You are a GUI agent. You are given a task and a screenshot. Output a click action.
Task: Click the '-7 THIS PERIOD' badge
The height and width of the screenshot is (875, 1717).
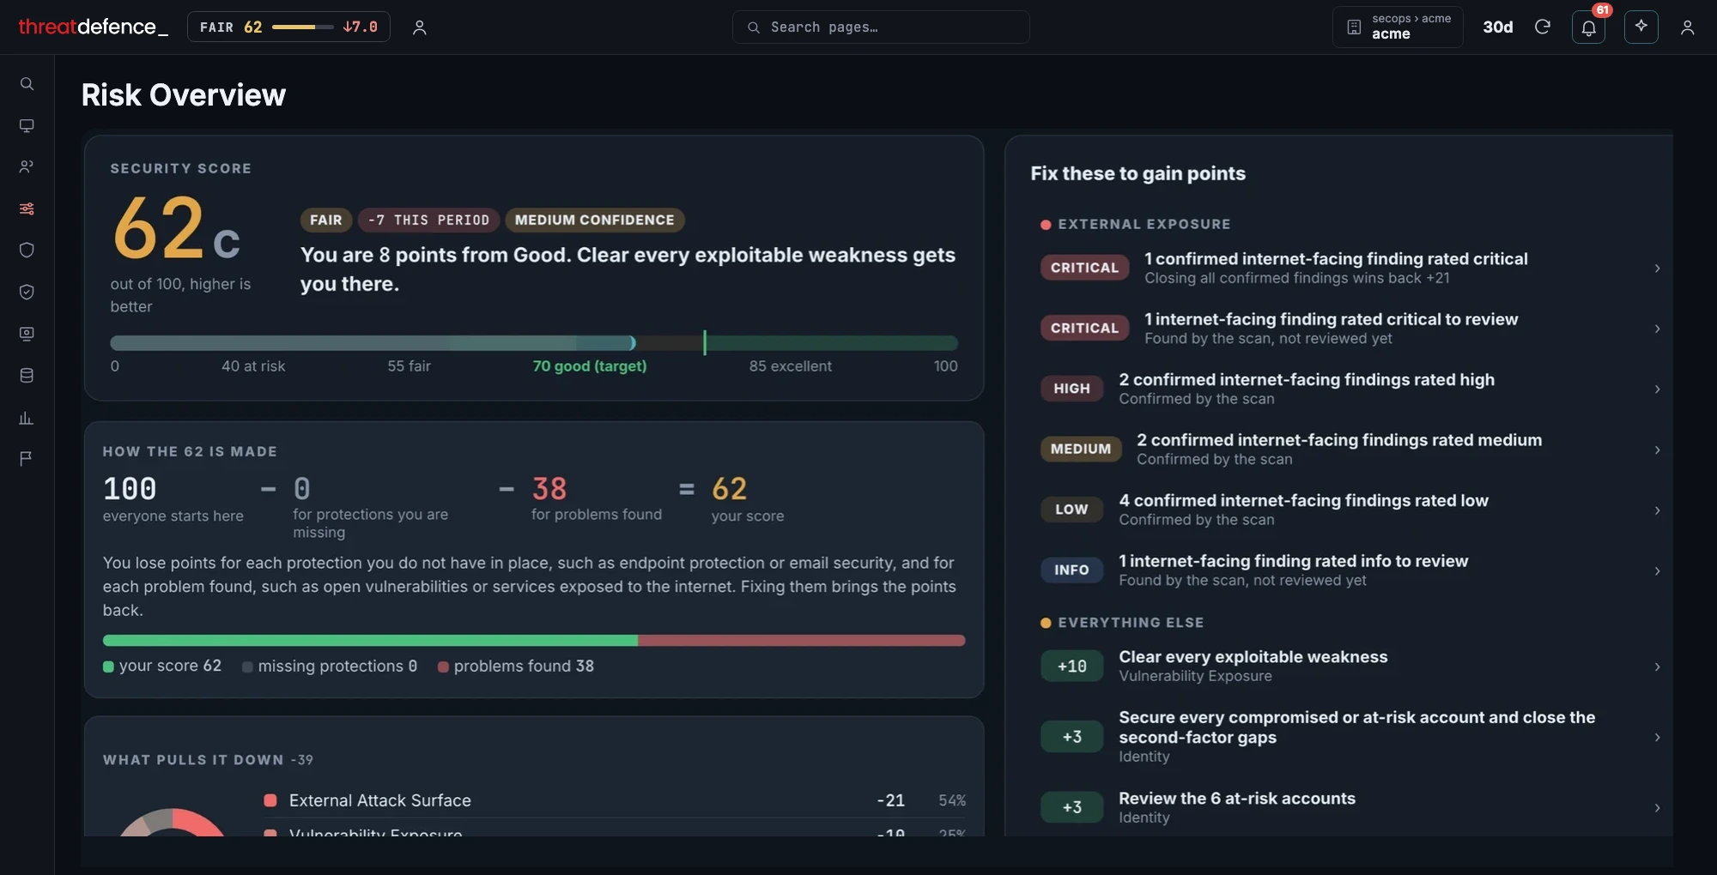pos(428,220)
